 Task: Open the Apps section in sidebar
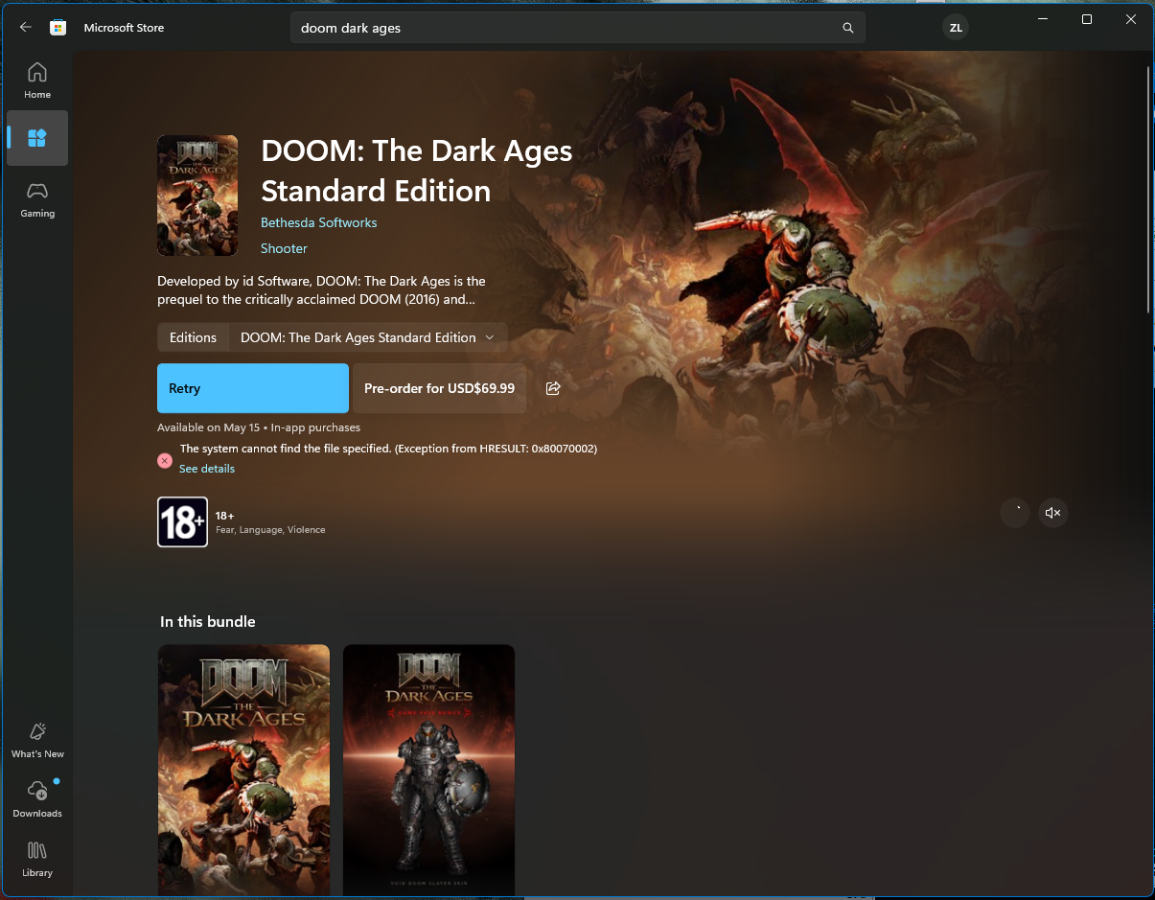click(x=37, y=138)
